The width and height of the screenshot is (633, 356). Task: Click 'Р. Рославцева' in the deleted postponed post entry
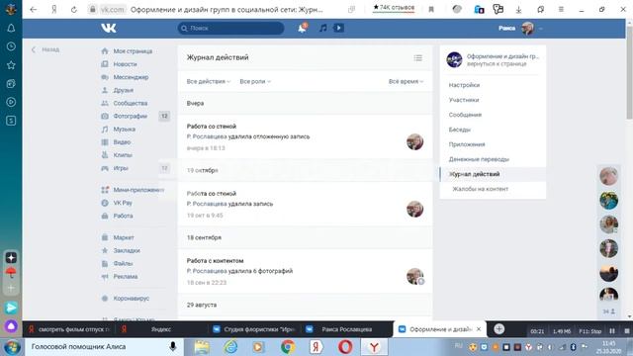207,136
